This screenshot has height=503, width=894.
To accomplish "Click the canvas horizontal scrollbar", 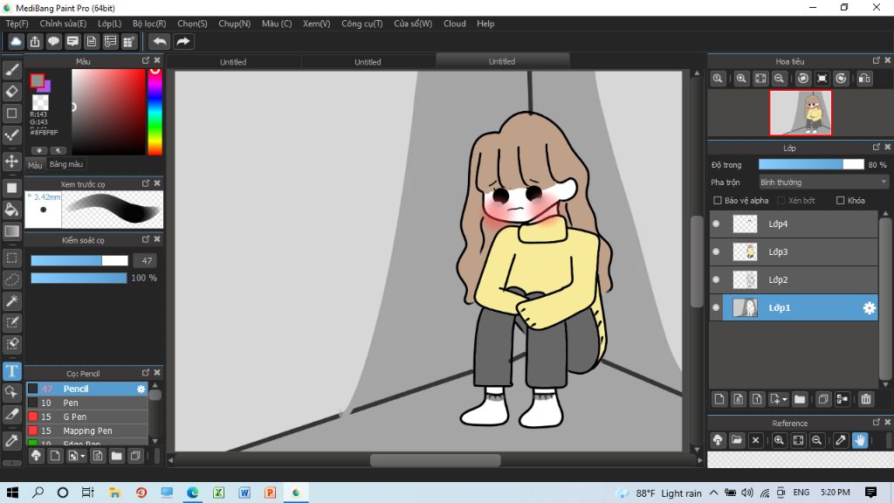I will tap(435, 460).
